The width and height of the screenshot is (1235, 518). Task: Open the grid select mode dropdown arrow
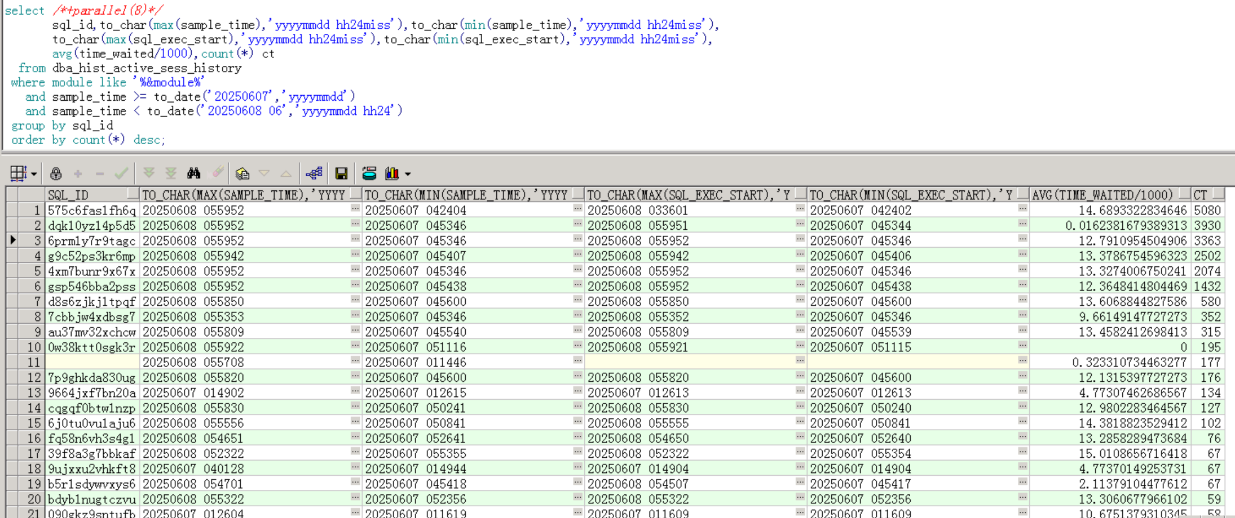tap(34, 174)
